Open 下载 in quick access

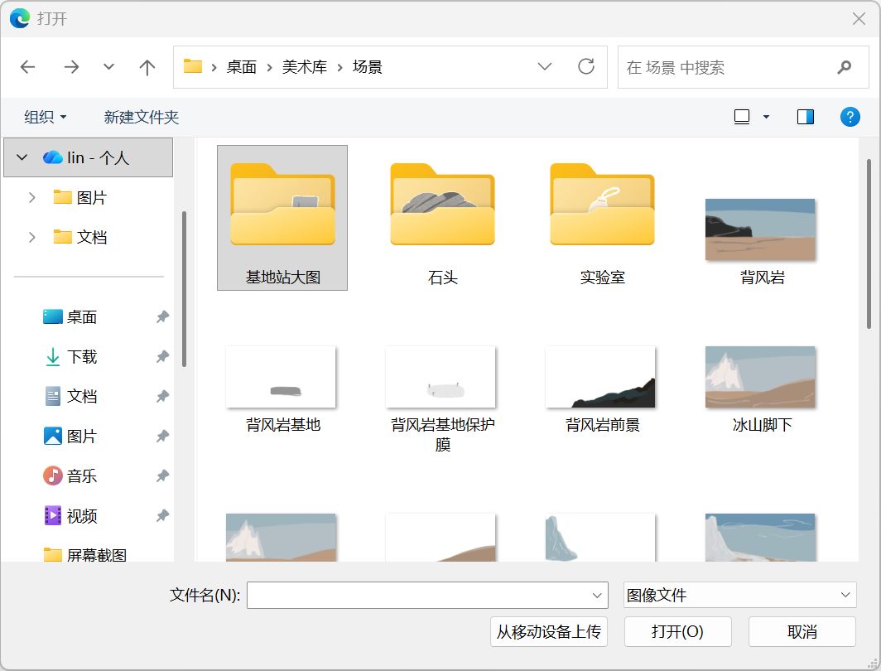tap(70, 357)
